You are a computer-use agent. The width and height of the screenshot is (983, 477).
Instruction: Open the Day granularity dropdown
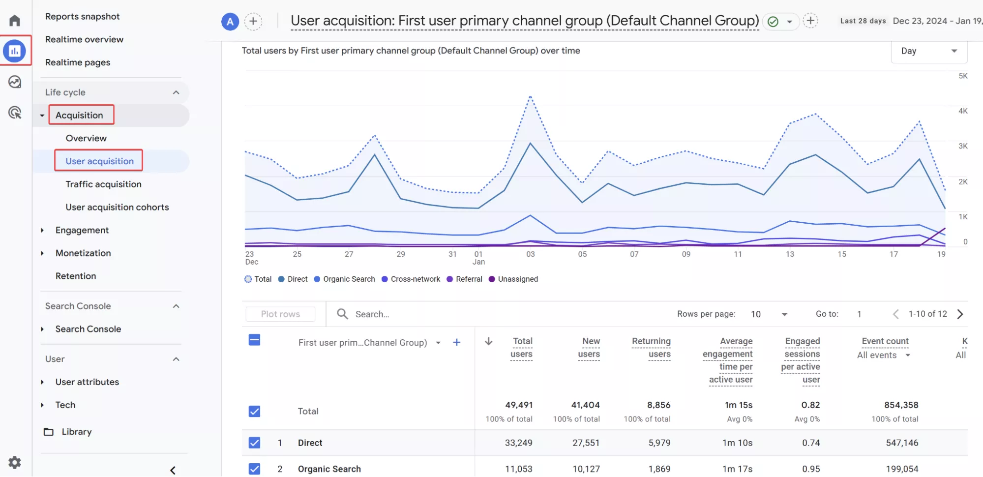pyautogui.click(x=929, y=51)
